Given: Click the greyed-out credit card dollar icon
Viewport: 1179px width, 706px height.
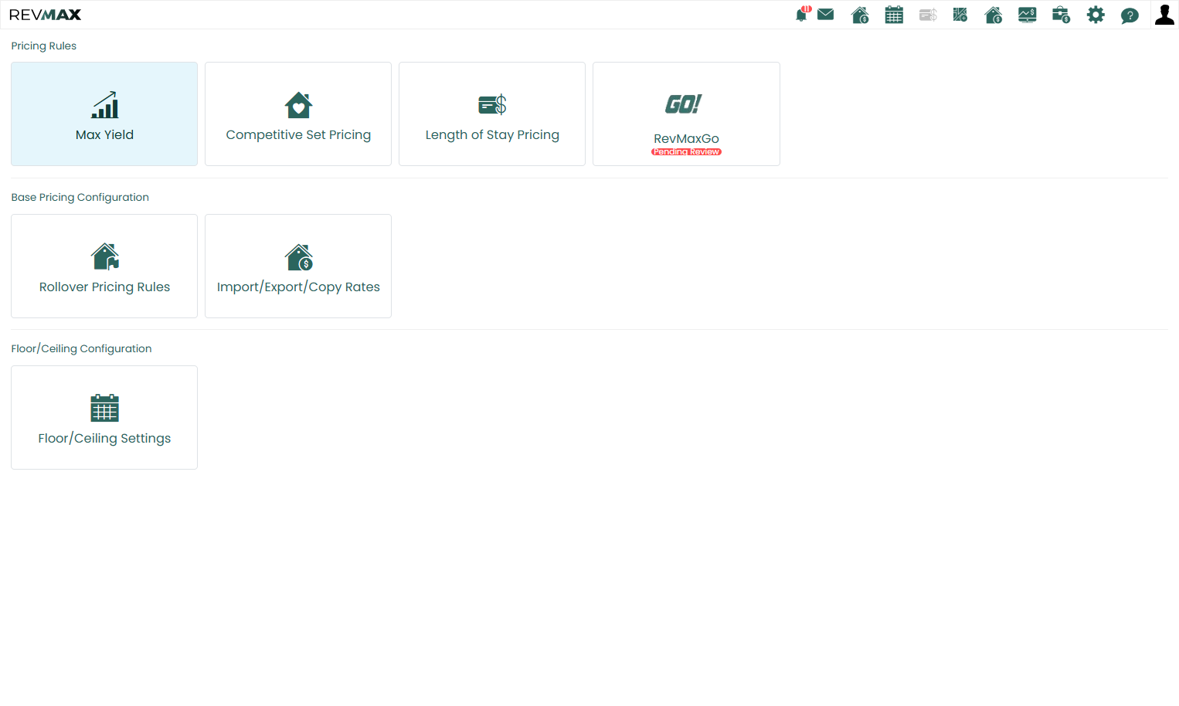Looking at the screenshot, I should coord(928,15).
